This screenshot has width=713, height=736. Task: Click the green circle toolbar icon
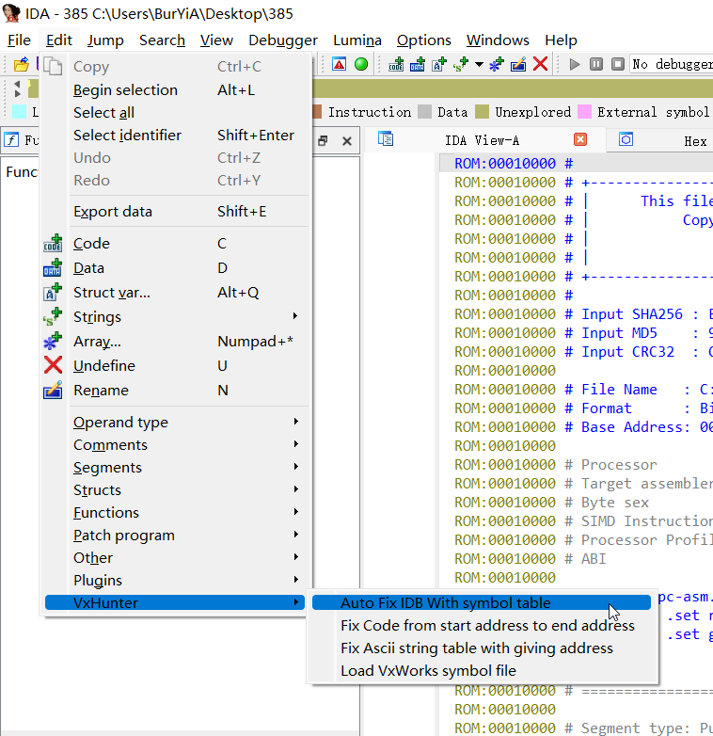click(361, 64)
